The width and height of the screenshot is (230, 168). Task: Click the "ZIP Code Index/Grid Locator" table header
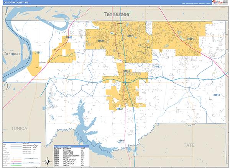click(71, 146)
